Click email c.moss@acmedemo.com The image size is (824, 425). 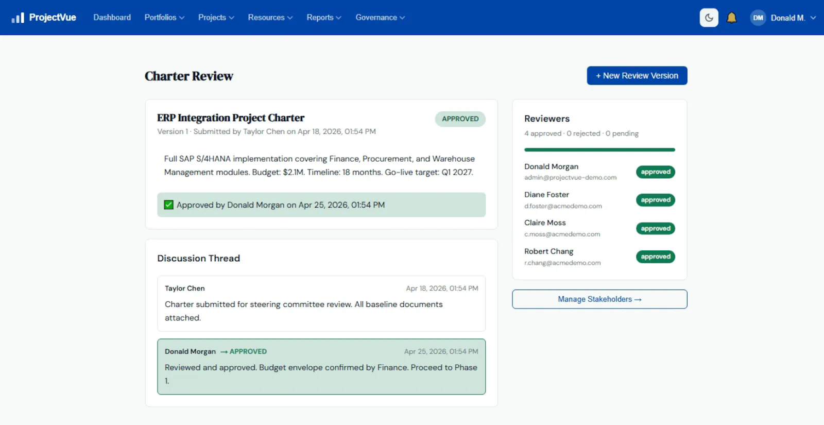click(562, 234)
